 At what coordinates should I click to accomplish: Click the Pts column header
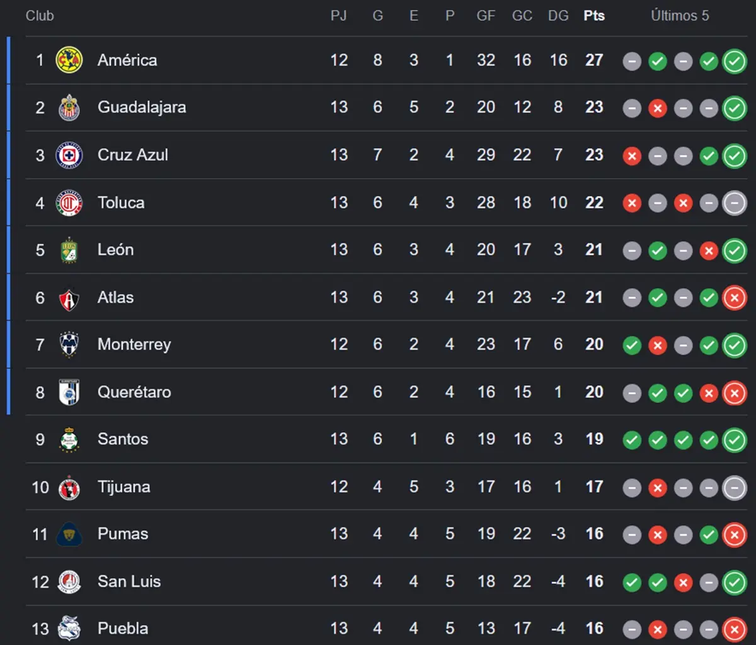[594, 16]
